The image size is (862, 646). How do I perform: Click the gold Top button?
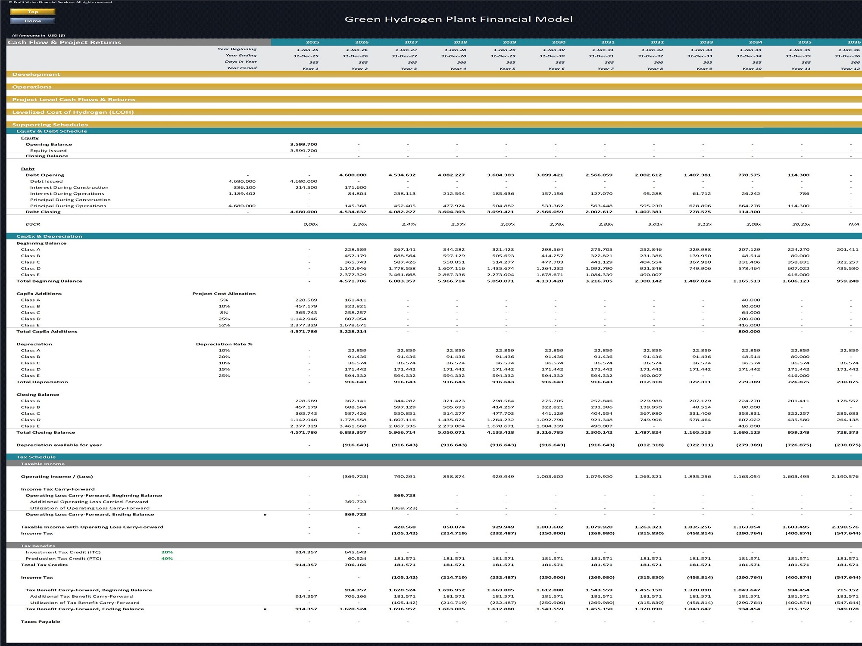(33, 12)
